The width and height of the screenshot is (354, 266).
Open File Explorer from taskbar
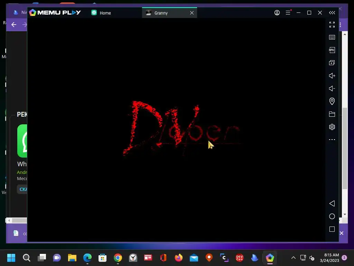pyautogui.click(x=72, y=258)
